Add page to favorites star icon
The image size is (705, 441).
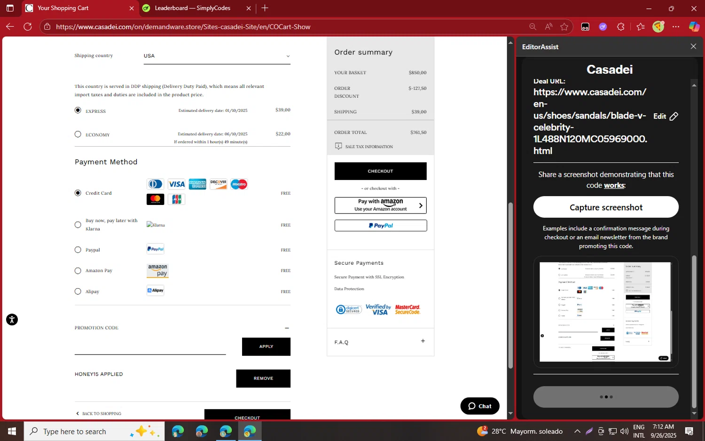coord(564,27)
